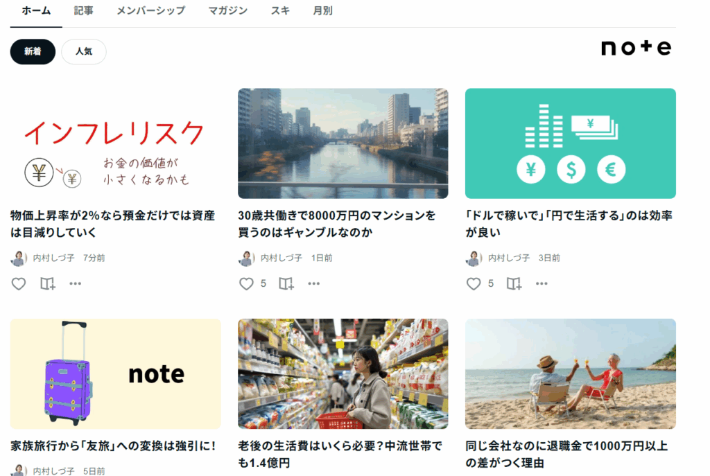The height and width of the screenshot is (476, 710).
Task: Click the author avatar next to 7分前
Action: point(19,258)
